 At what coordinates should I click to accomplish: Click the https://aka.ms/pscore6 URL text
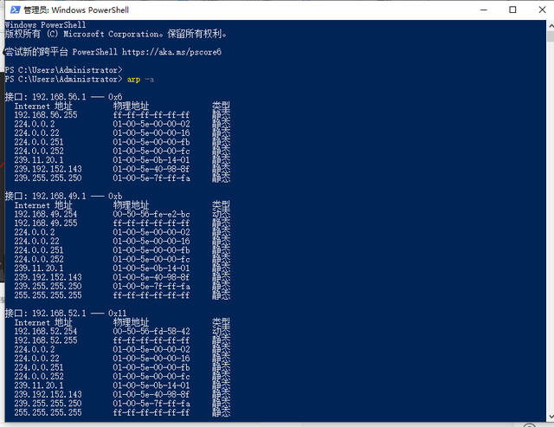tap(171, 52)
